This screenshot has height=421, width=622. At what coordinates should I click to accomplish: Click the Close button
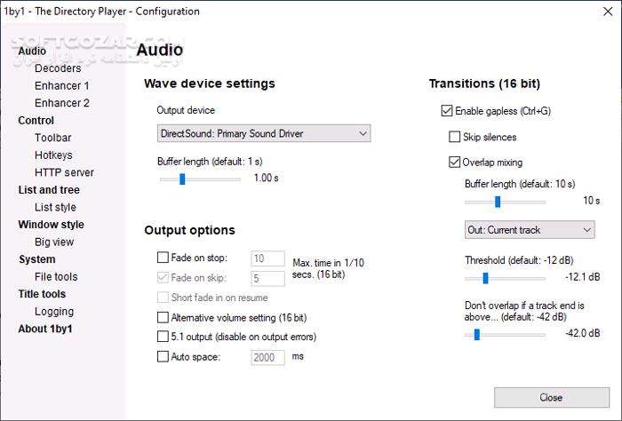tap(551, 397)
